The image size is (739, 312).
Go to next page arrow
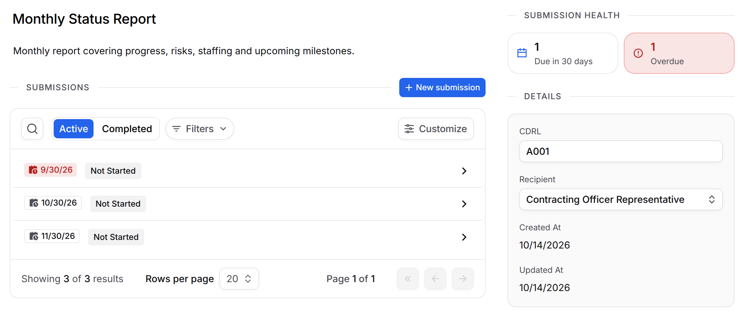463,279
